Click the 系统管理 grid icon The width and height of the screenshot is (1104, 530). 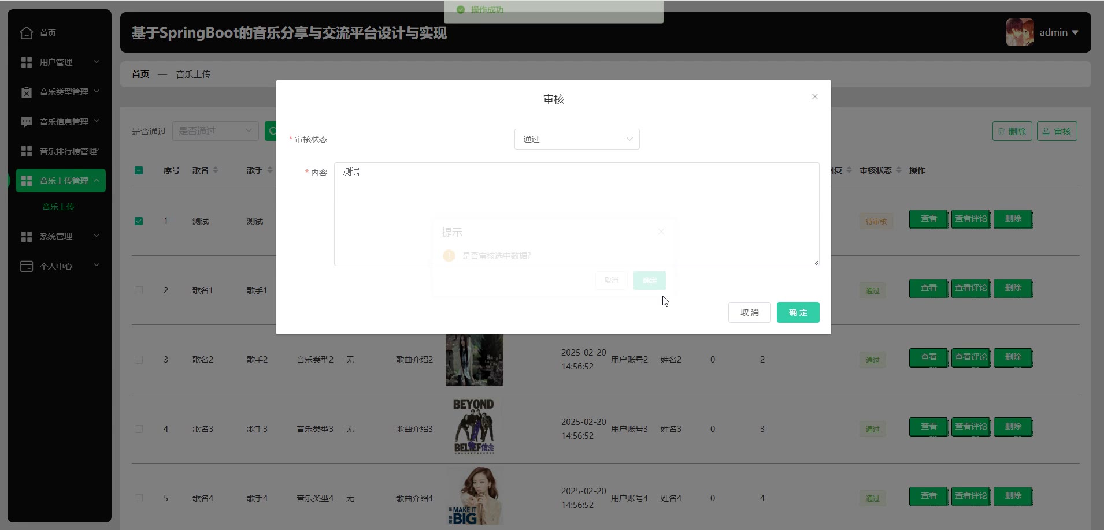(27, 236)
